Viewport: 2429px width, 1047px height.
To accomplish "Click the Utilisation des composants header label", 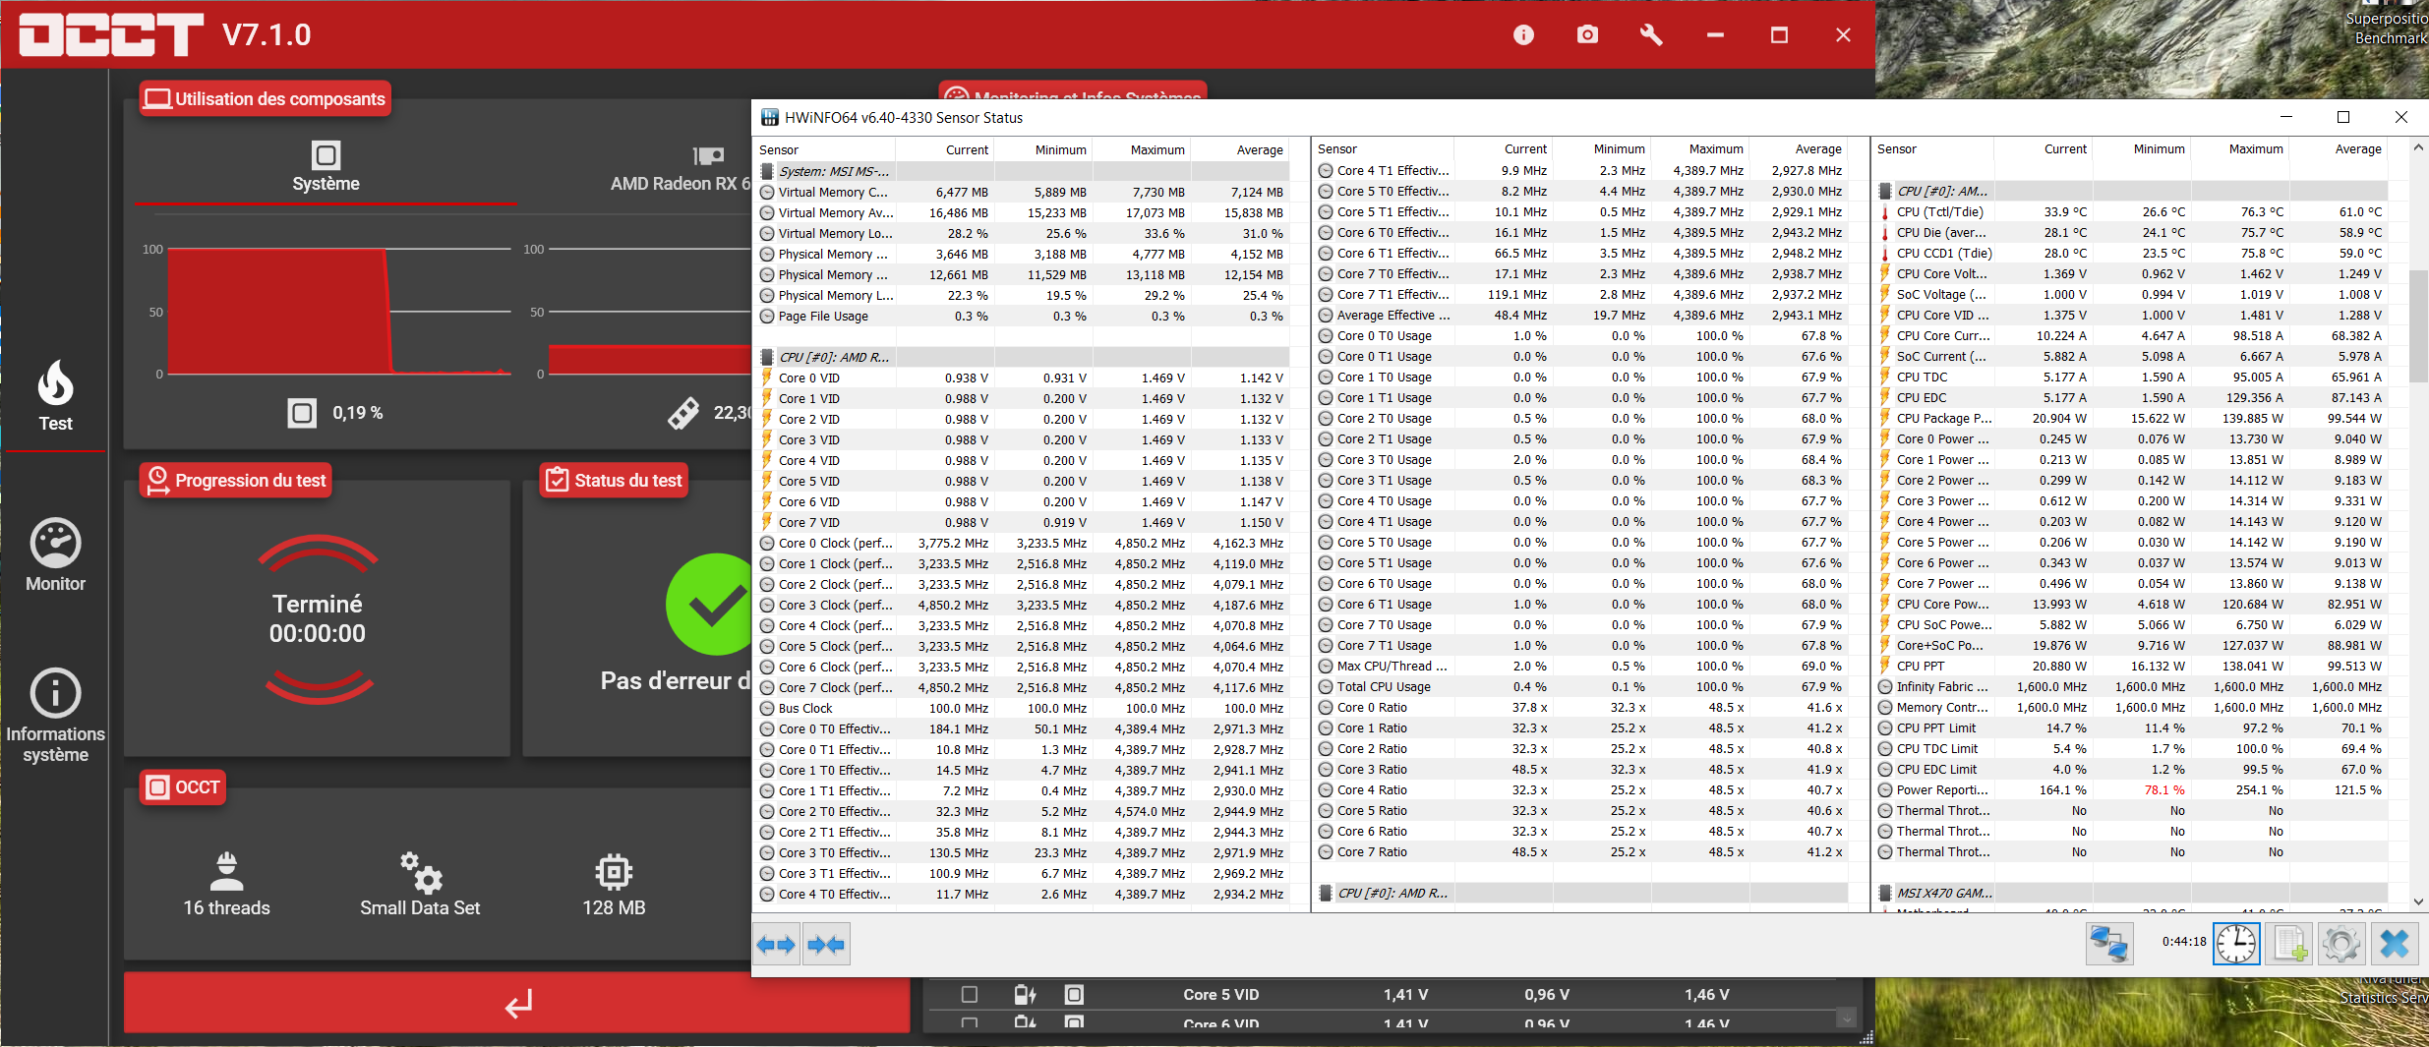I will 280,99.
